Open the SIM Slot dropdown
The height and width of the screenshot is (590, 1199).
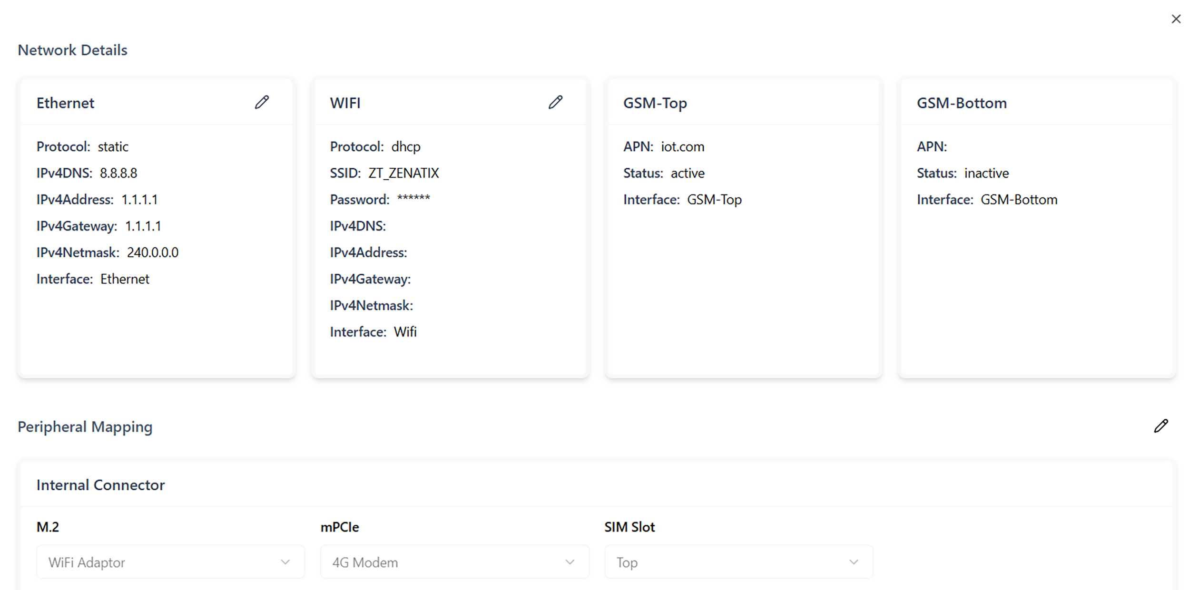(x=738, y=562)
